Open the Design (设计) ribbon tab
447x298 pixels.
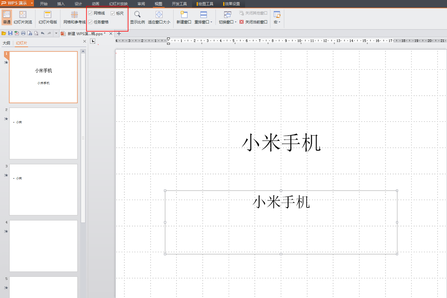point(78,4)
